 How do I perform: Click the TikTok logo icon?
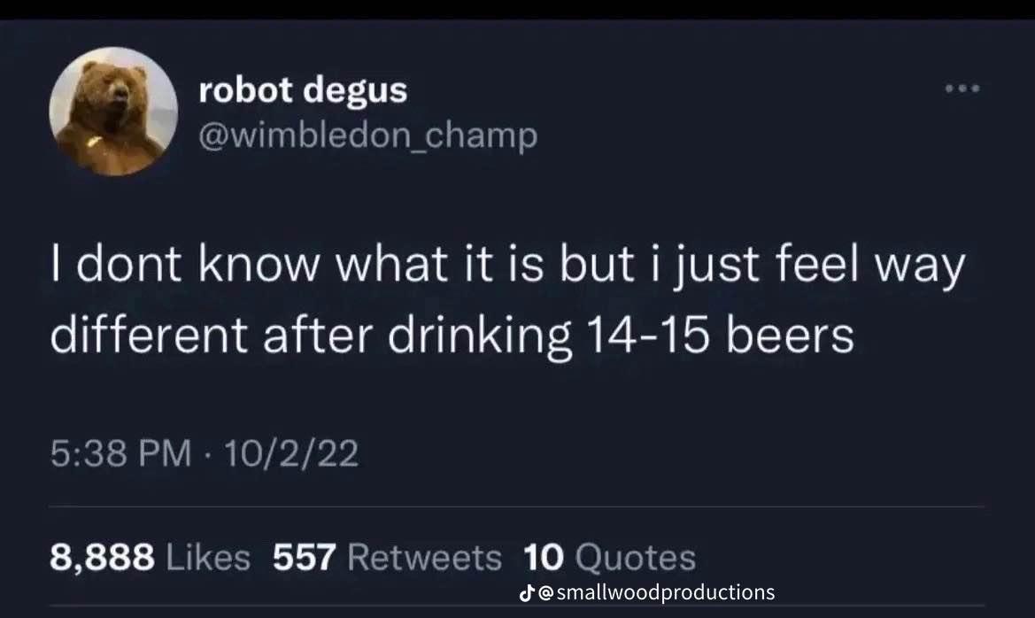(x=527, y=591)
